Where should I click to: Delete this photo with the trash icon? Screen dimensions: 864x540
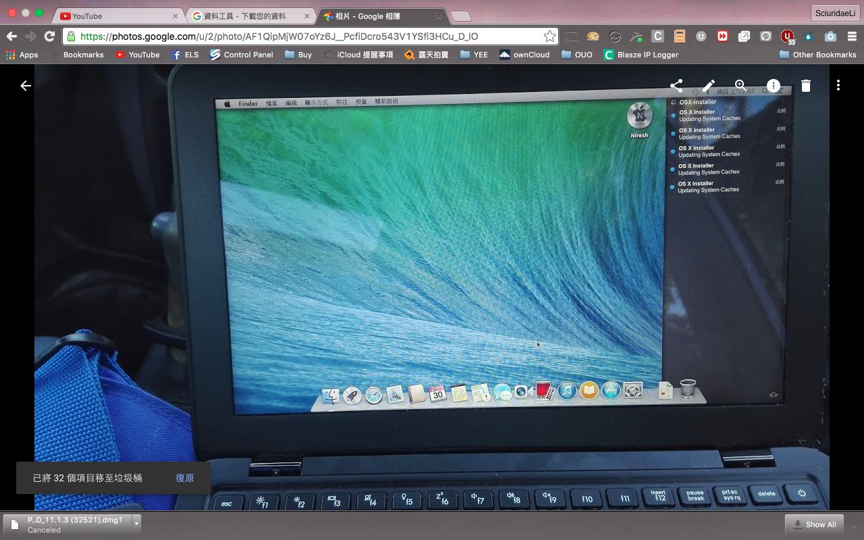point(805,86)
